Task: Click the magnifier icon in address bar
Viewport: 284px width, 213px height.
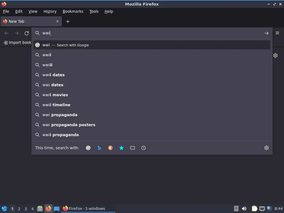Action: [x=37, y=33]
